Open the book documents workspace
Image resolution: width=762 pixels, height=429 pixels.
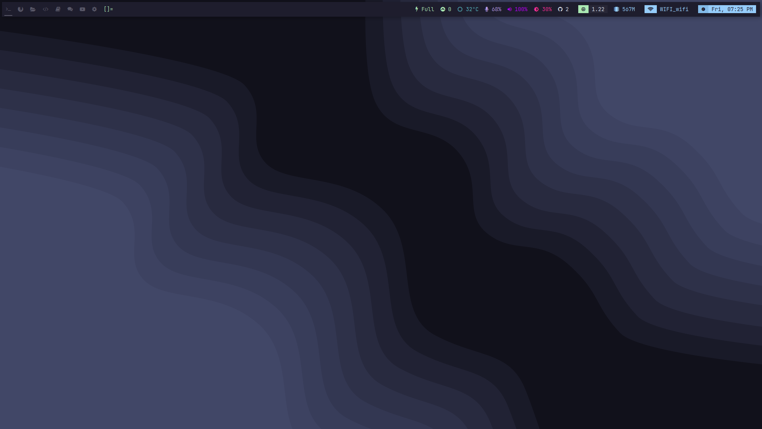[58, 9]
